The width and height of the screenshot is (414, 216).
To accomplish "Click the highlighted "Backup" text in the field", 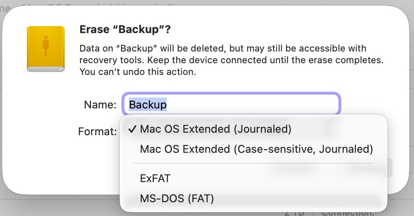I will (x=148, y=104).
